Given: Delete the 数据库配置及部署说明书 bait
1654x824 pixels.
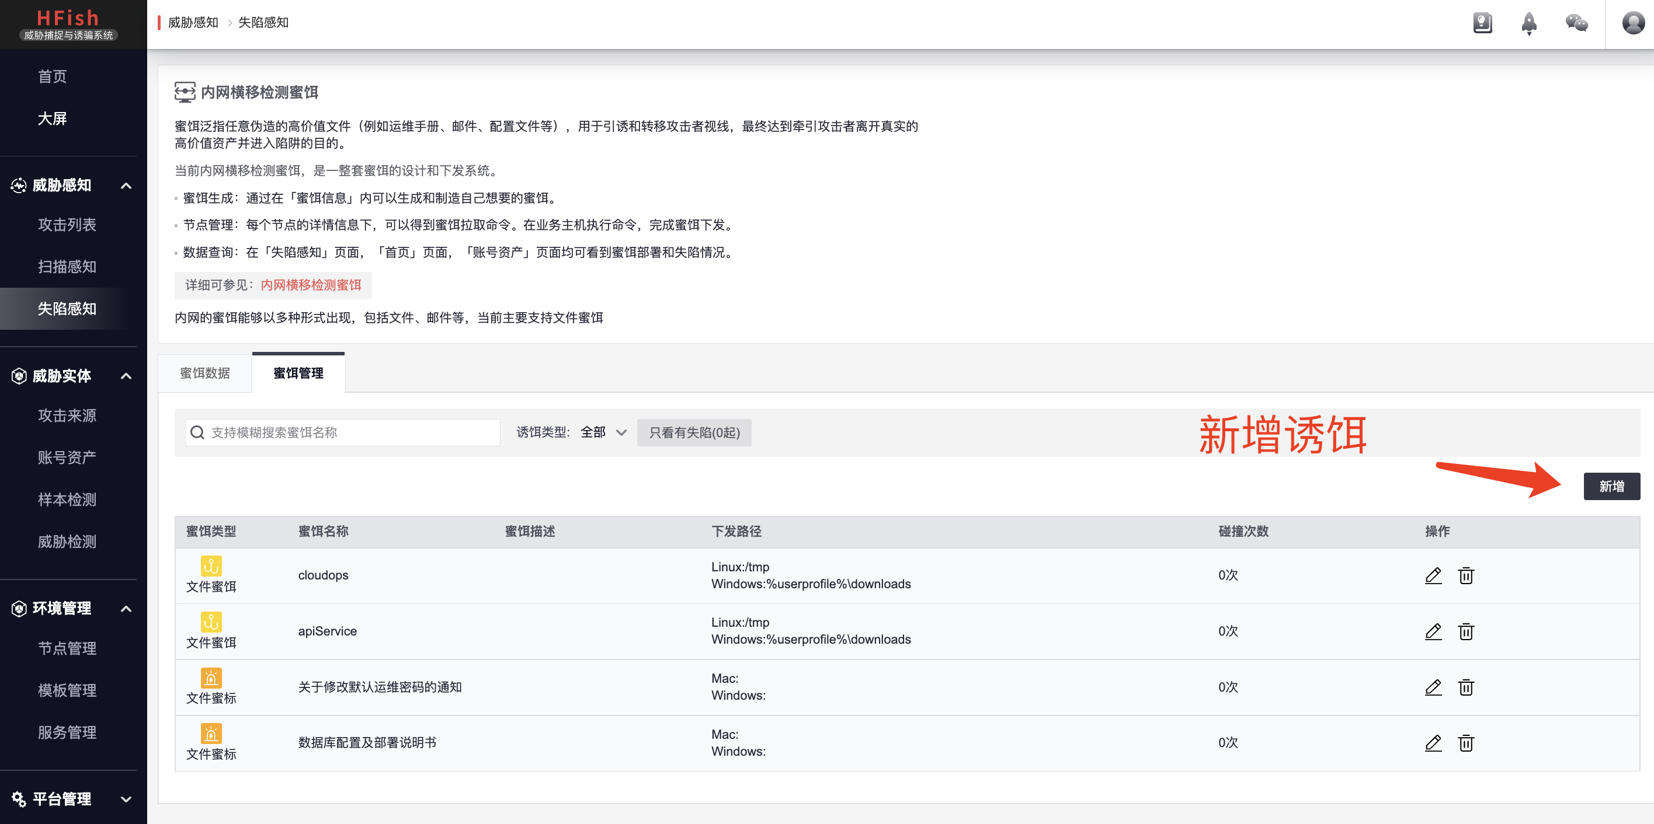Looking at the screenshot, I should point(1466,742).
